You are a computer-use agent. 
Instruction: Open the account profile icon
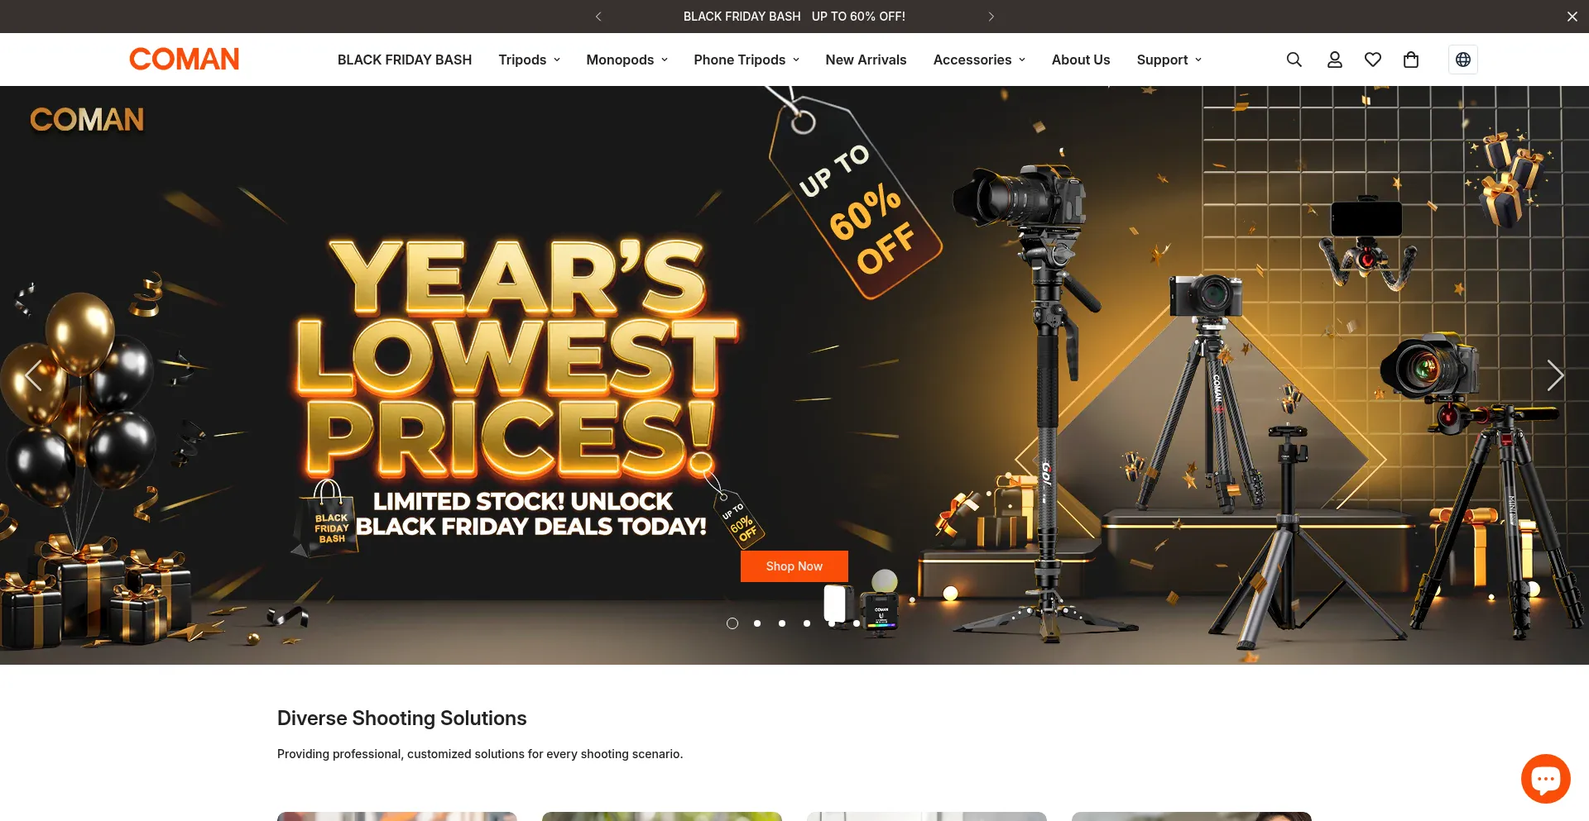pos(1334,60)
